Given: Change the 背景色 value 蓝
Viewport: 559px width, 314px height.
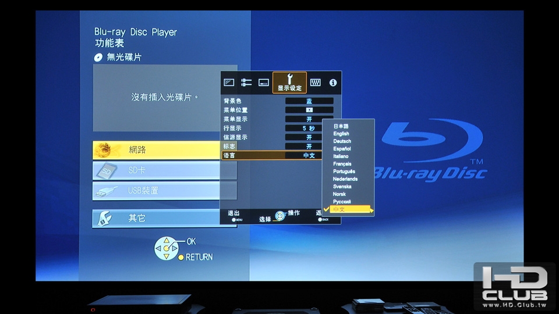Looking at the screenshot, I should (x=309, y=101).
